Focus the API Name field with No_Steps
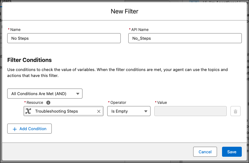249x163 pixels. 185,38
